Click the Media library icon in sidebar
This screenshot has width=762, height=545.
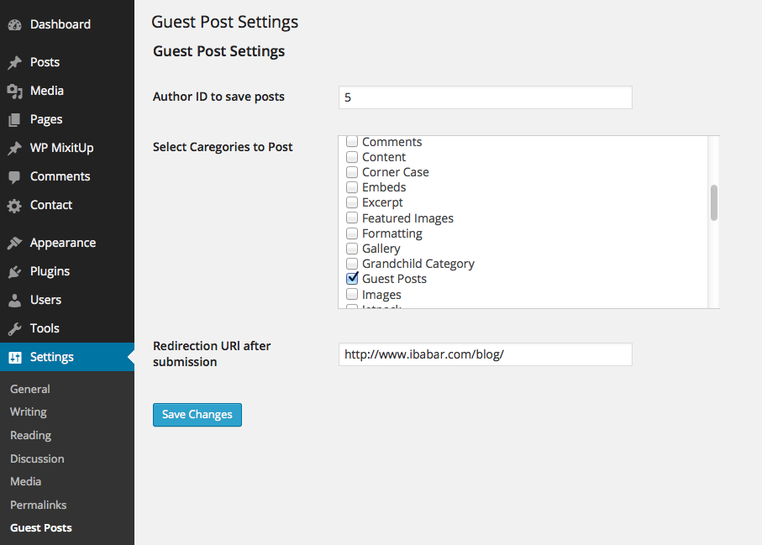click(x=14, y=92)
